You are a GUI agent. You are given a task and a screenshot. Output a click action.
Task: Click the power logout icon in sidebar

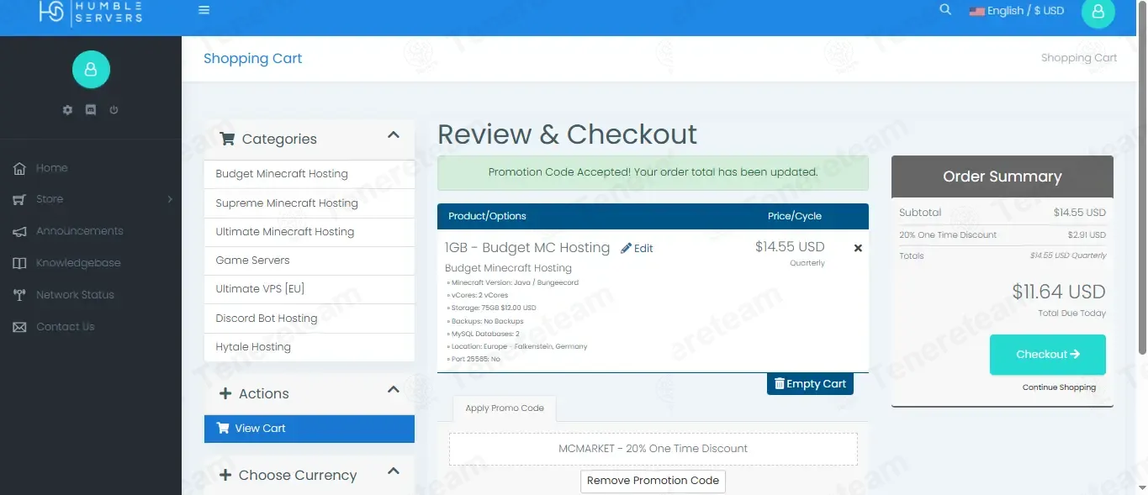pyautogui.click(x=114, y=110)
